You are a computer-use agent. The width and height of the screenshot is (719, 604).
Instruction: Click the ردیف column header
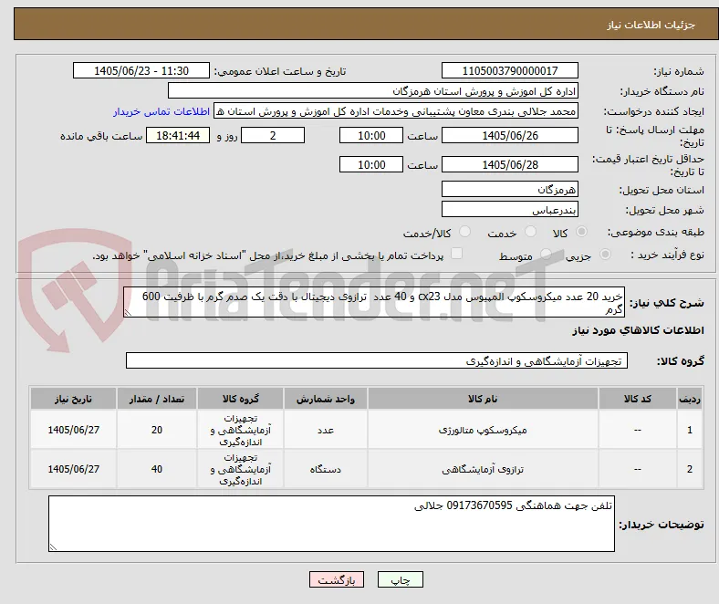point(690,399)
